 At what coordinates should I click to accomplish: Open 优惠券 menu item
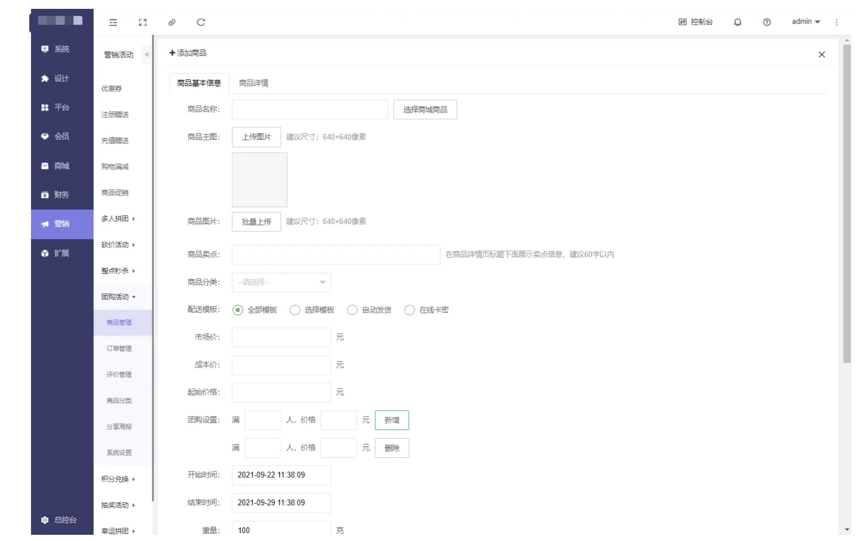point(112,89)
